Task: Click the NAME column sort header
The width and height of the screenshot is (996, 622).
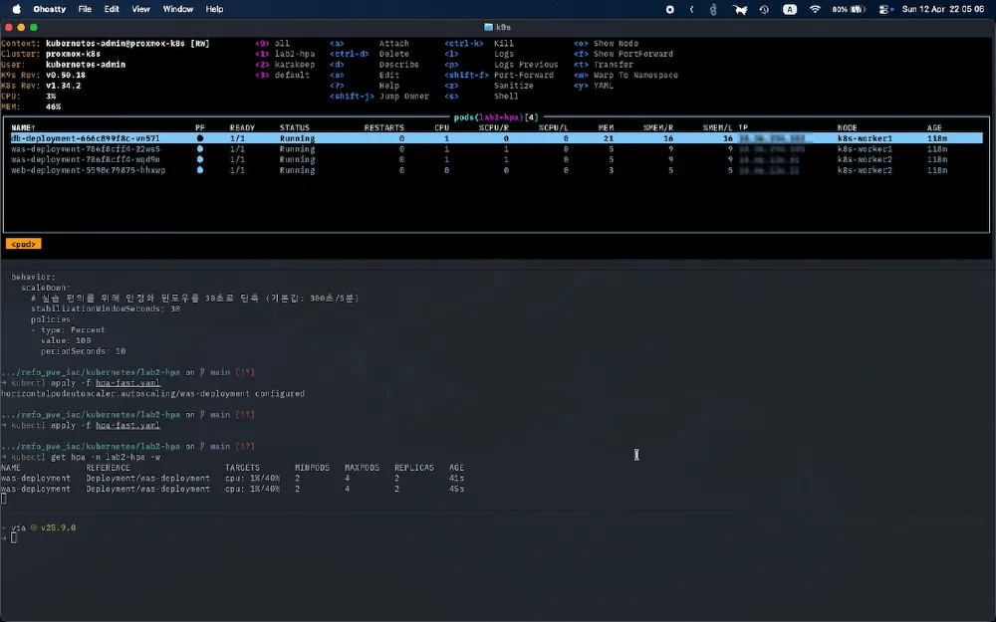Action: [x=22, y=127]
